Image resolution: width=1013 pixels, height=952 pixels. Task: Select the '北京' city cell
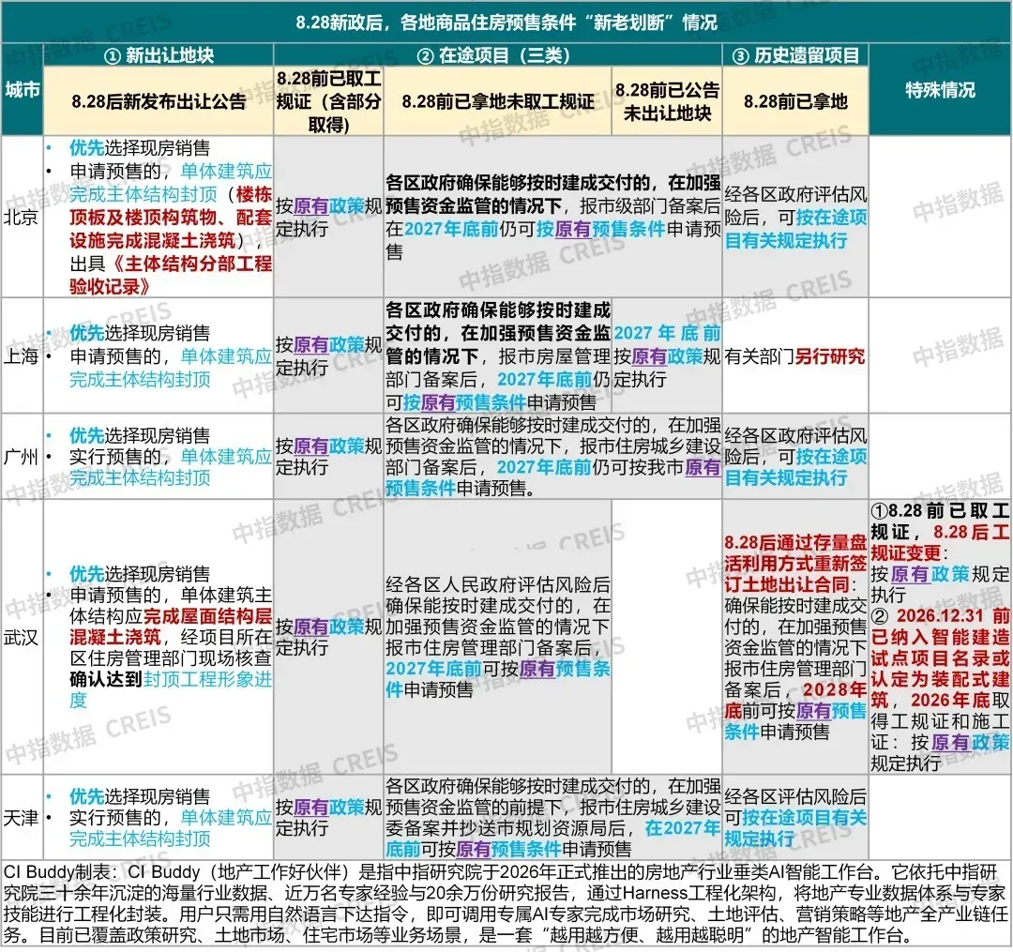22,217
